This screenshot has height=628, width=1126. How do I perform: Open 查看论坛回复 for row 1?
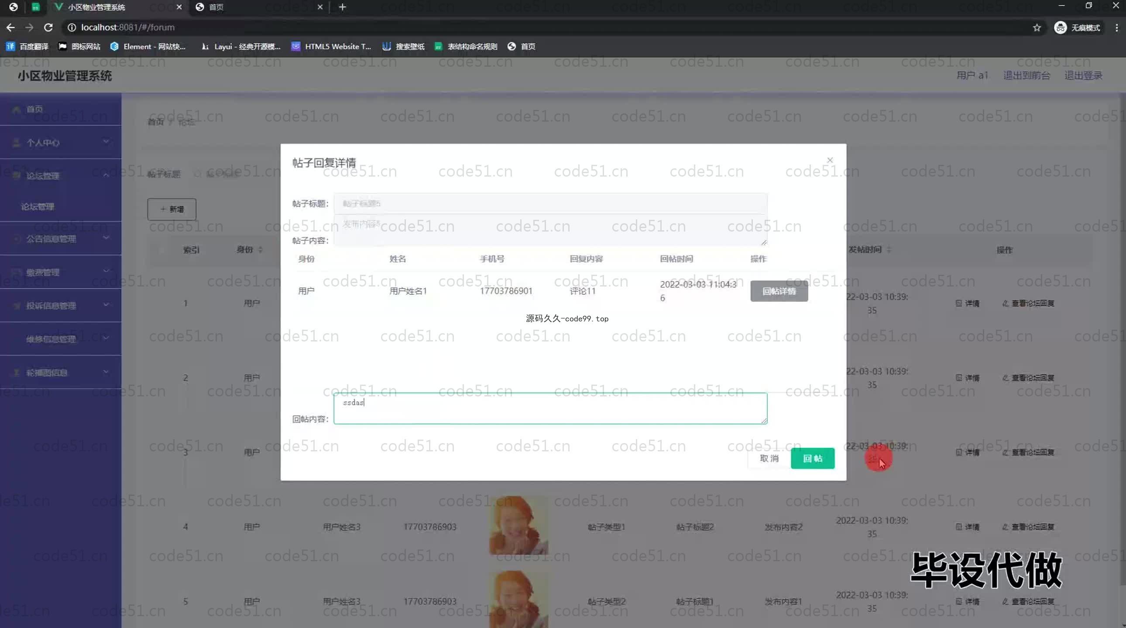[x=1028, y=303]
